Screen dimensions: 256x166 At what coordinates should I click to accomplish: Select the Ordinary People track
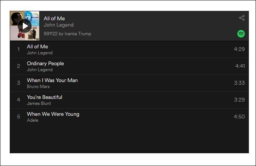coord(45,63)
